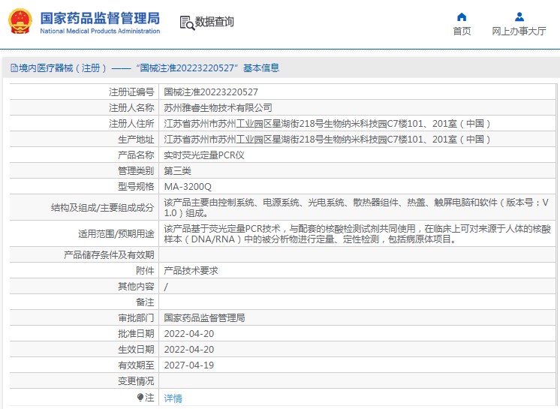Click the 注册人住所 address value
Screen dimensions: 560x409
[327, 124]
